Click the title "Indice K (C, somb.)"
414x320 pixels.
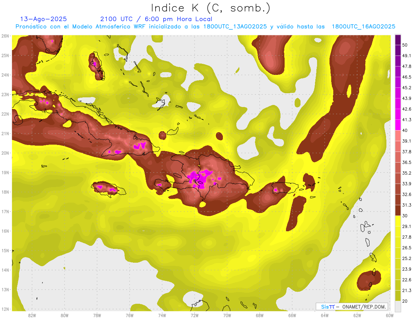click(211, 8)
